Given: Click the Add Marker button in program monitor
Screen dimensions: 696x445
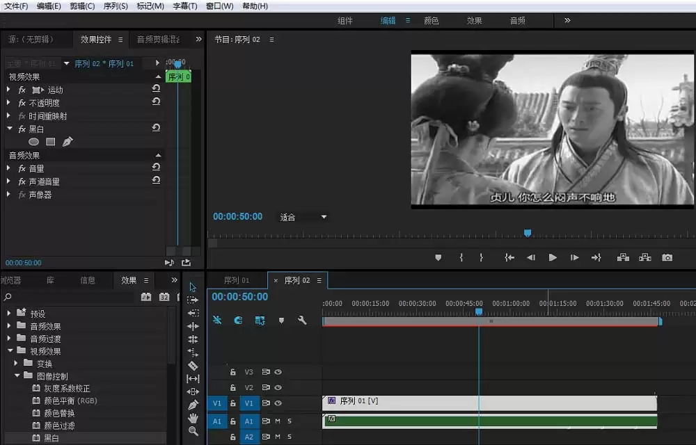Looking at the screenshot, I should click(438, 257).
